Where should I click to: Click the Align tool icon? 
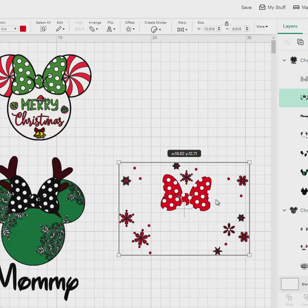[x=78, y=29]
